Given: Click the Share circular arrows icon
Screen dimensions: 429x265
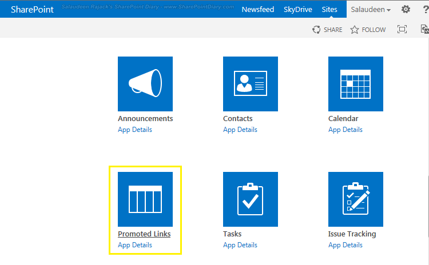Looking at the screenshot, I should 316,30.
